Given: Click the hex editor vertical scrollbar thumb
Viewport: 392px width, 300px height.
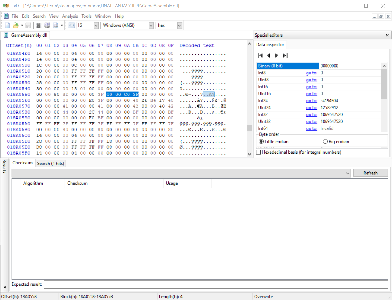Looking at the screenshot, I should pos(250,128).
